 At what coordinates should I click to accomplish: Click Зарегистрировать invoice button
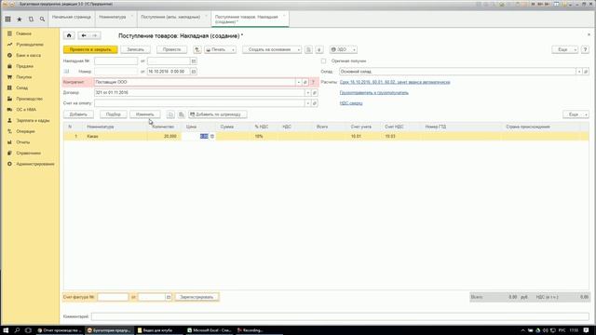pos(196,297)
